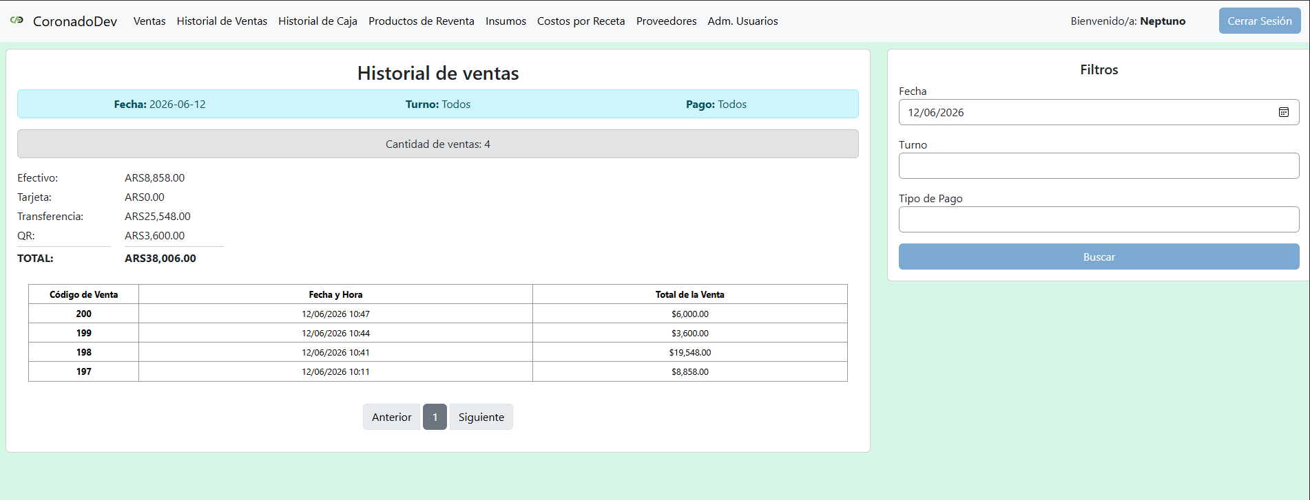Click the Código de Venta column header
Screen dimensions: 1310x500
point(83,294)
